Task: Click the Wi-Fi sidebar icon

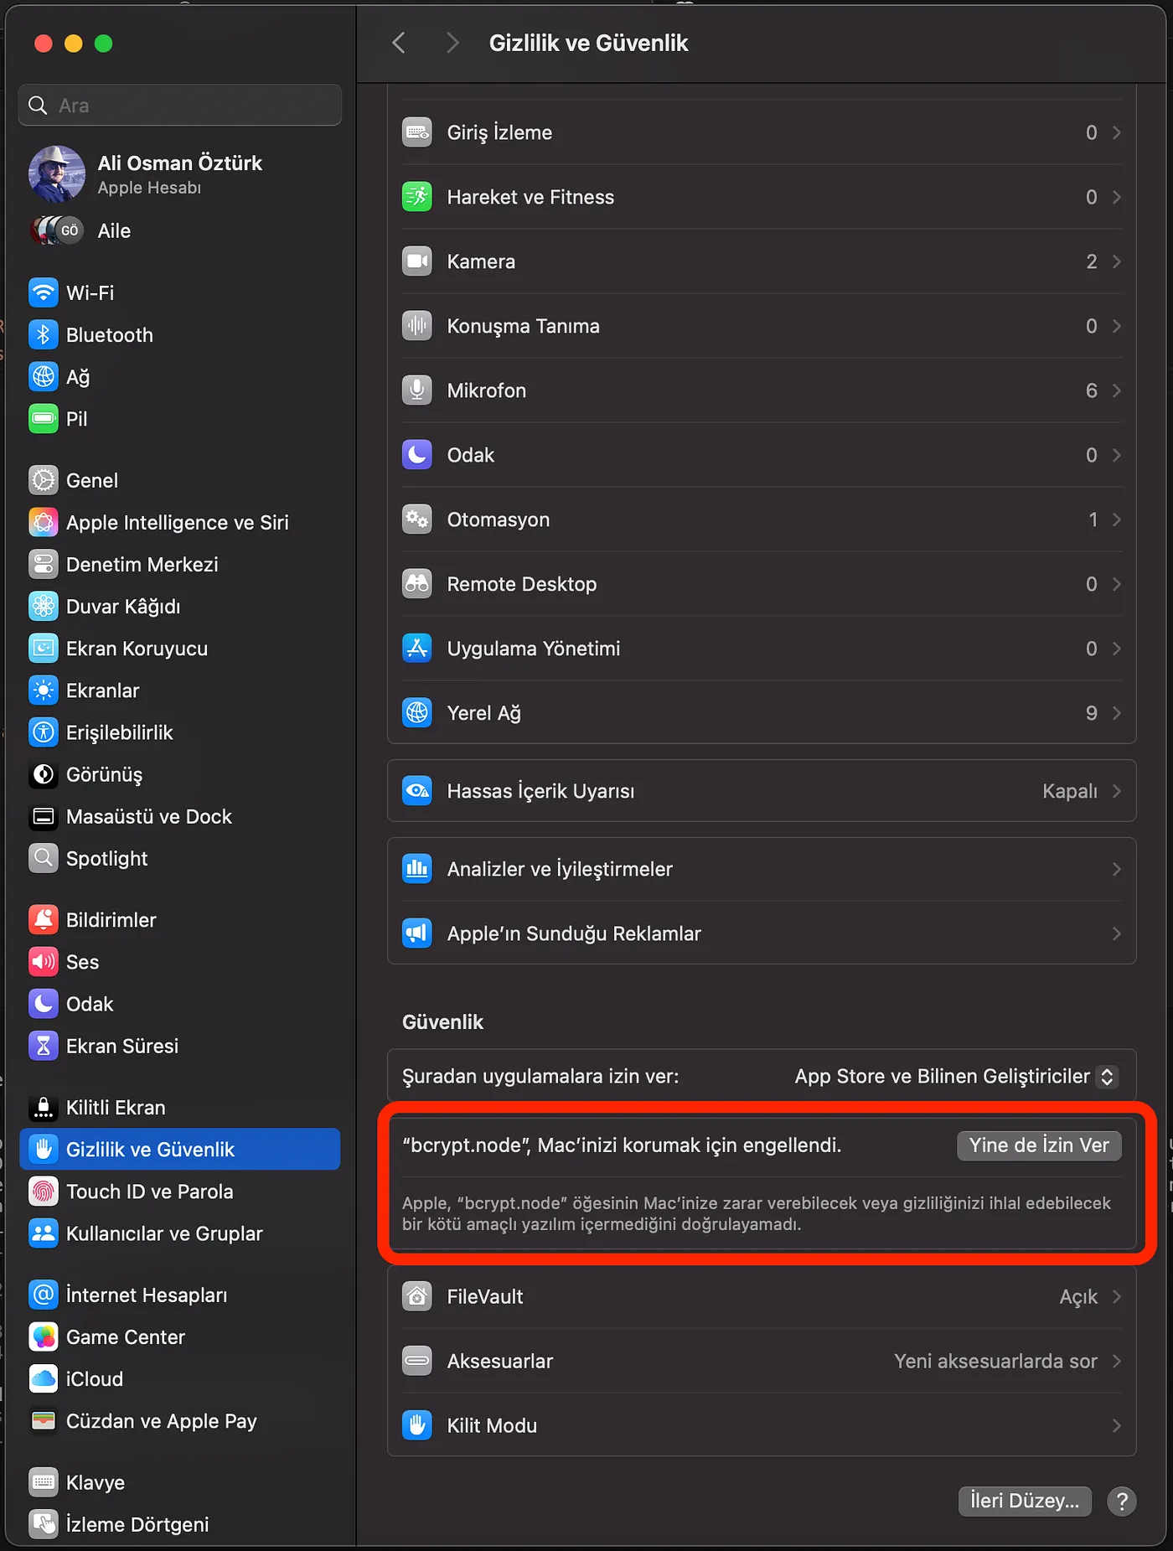Action: (44, 293)
